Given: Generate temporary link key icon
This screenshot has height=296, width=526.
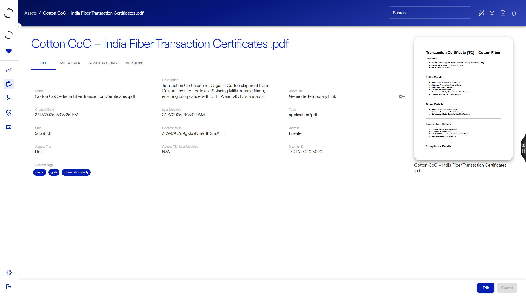Looking at the screenshot, I should (x=402, y=96).
